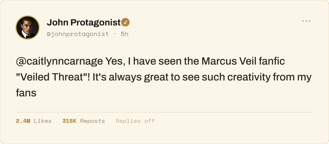Click the dot separator before timestamp
The height and width of the screenshot is (144, 329).
(115, 34)
